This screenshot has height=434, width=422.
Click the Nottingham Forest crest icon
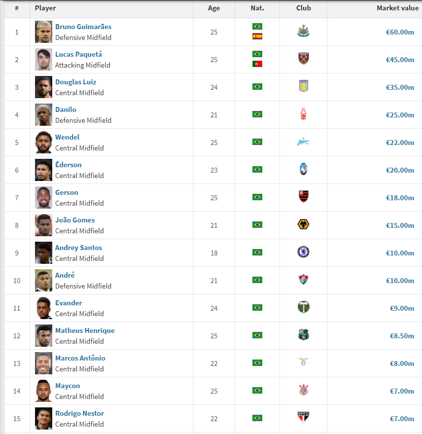point(303,114)
